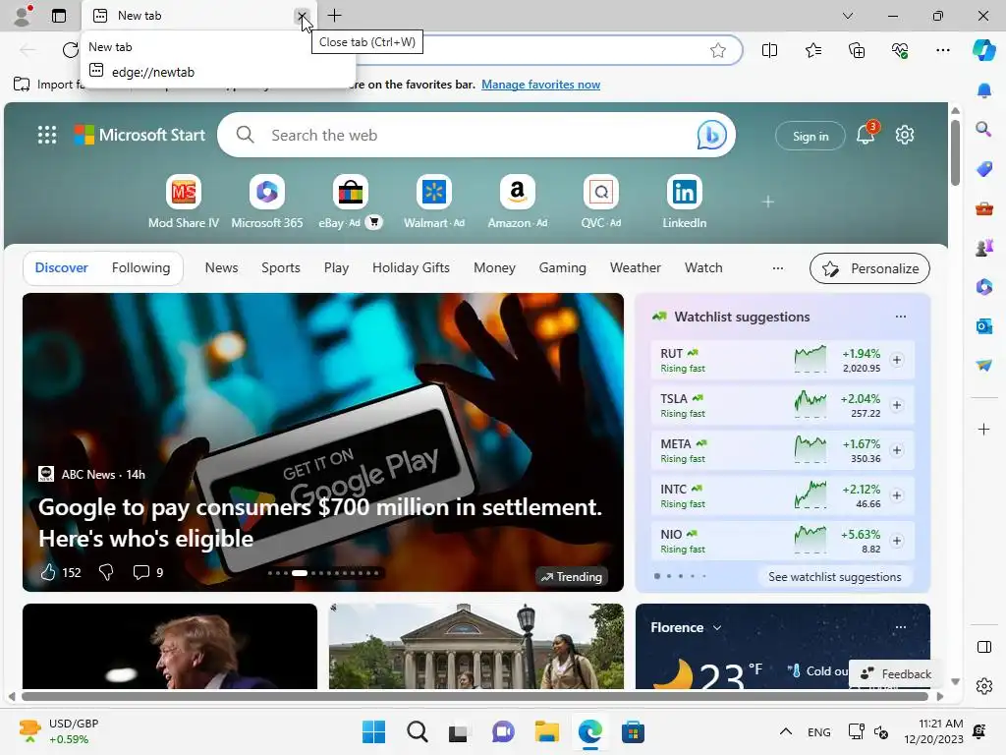Open the Mod Share IV quick link
Image resolution: width=1006 pixels, height=755 pixels.
click(x=184, y=202)
